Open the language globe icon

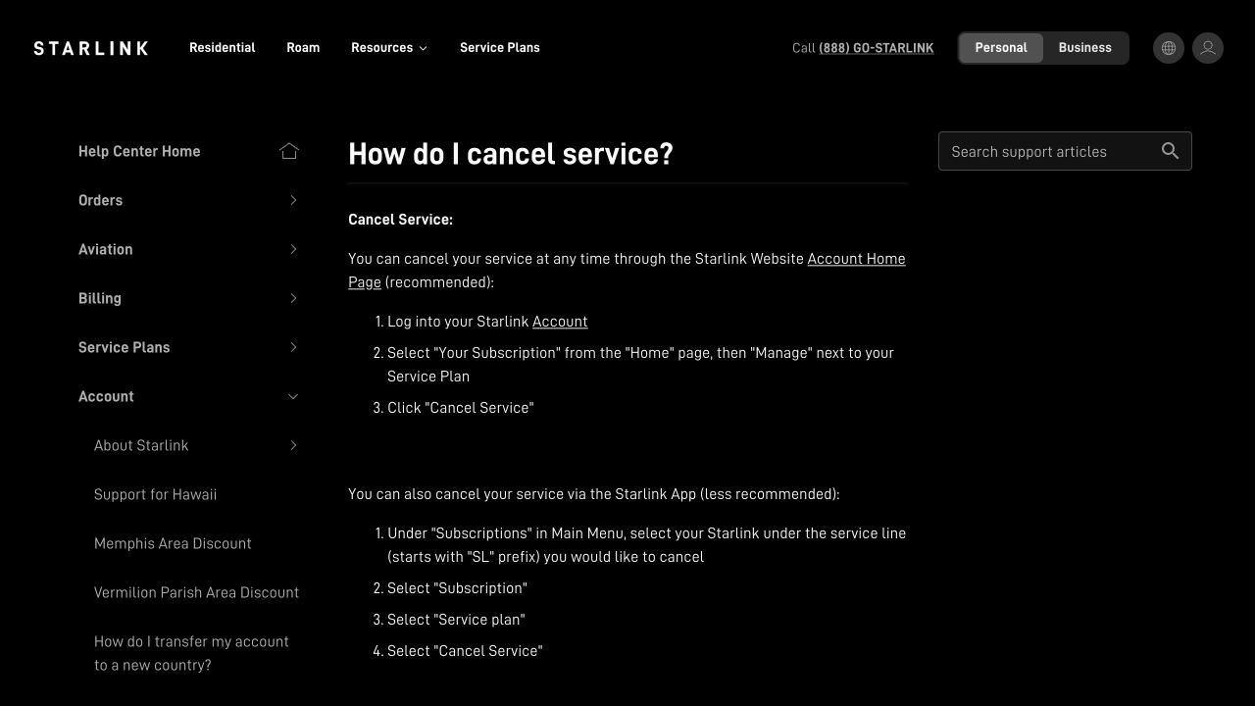click(1169, 48)
